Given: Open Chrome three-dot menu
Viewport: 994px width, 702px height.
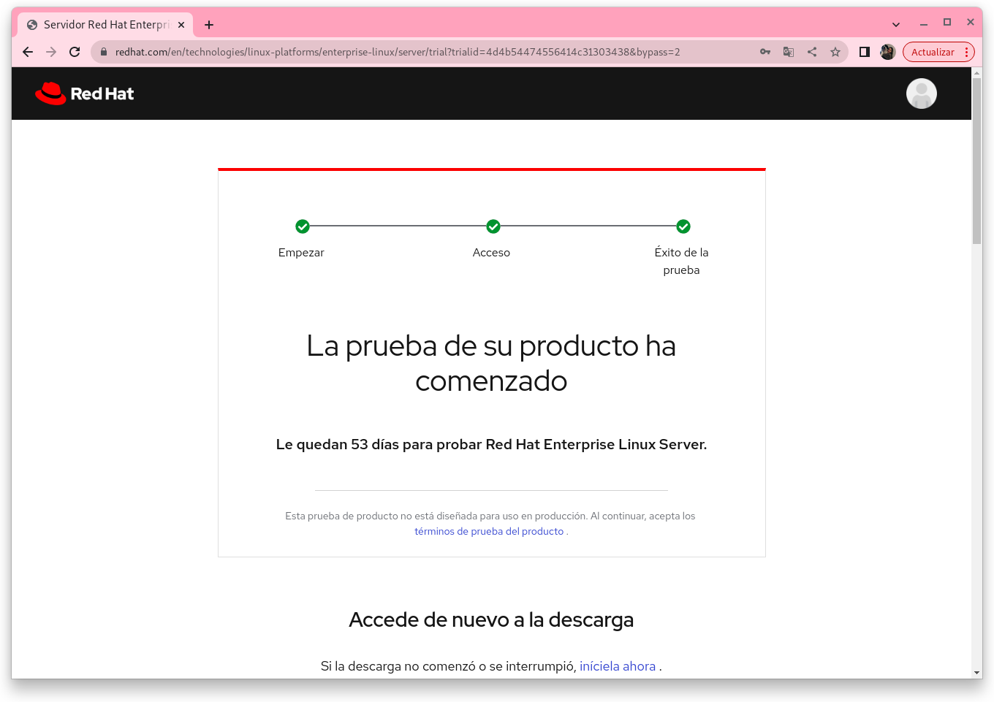Looking at the screenshot, I should click(x=966, y=52).
